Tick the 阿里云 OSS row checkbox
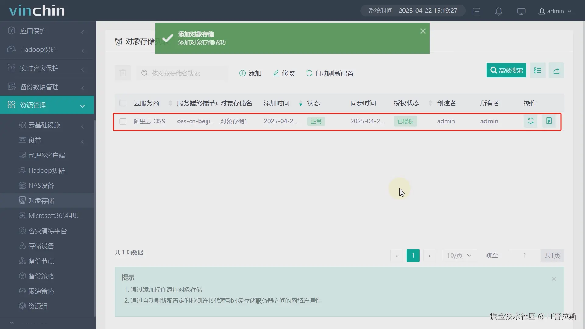The image size is (585, 329). point(123,121)
